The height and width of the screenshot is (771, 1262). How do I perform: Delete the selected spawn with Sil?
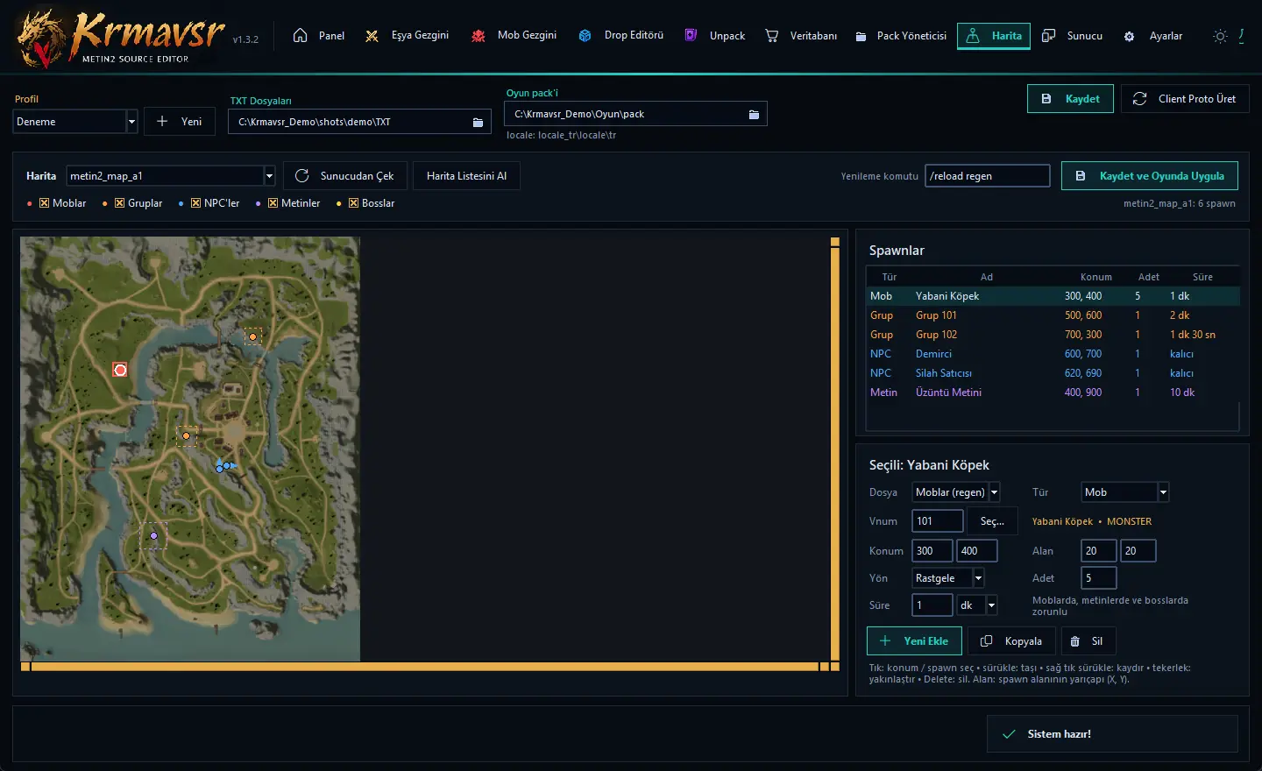(1088, 641)
